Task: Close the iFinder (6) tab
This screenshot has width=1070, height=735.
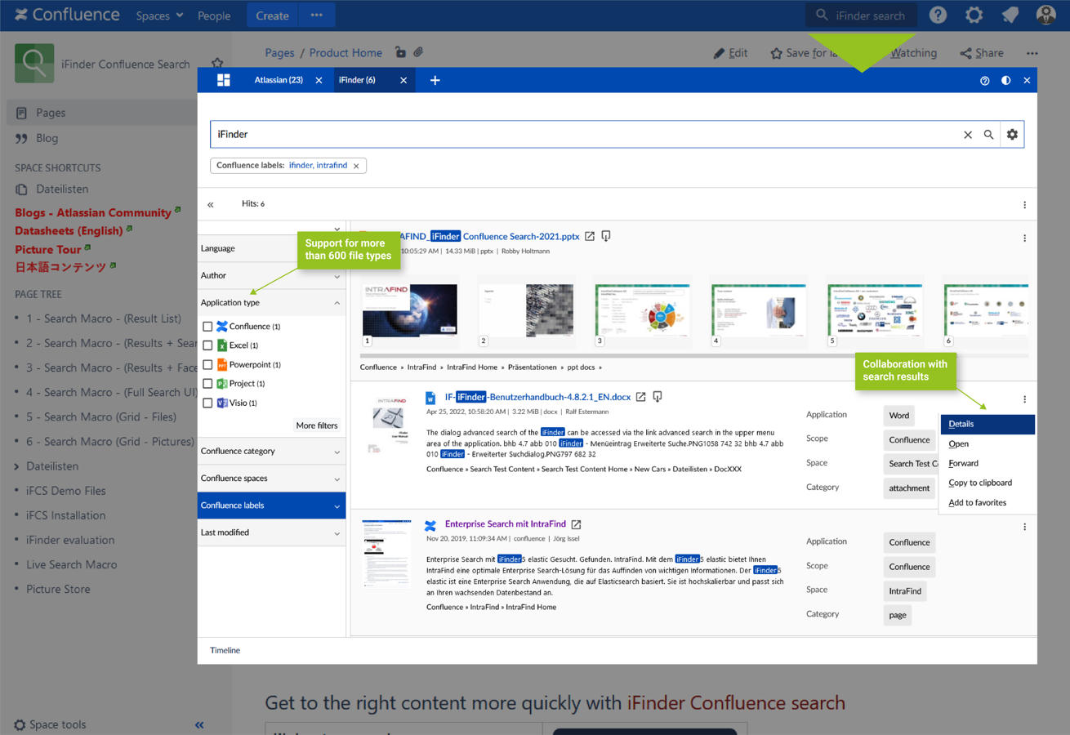Action: tap(403, 80)
